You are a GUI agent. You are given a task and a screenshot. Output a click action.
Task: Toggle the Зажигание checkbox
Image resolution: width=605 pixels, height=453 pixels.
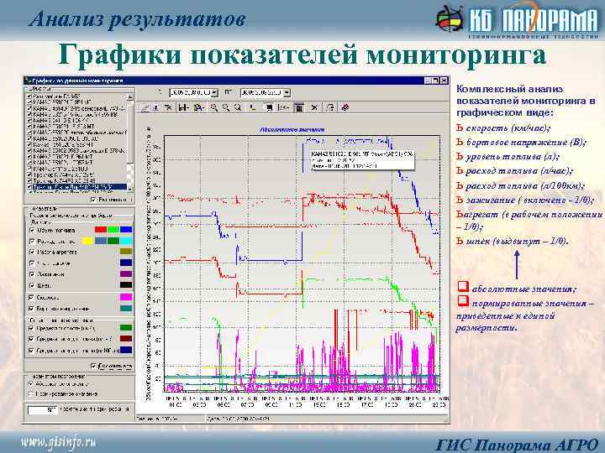click(32, 274)
